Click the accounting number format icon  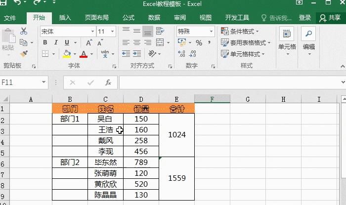point(182,42)
